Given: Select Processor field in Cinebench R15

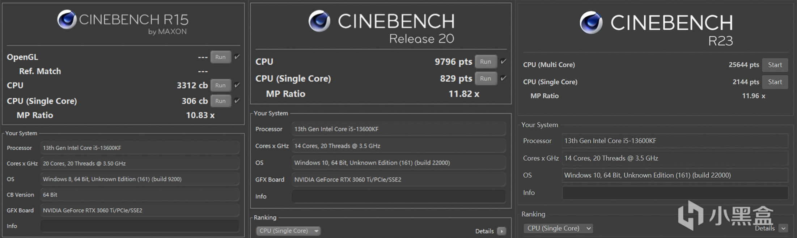Looking at the screenshot, I should [140, 148].
